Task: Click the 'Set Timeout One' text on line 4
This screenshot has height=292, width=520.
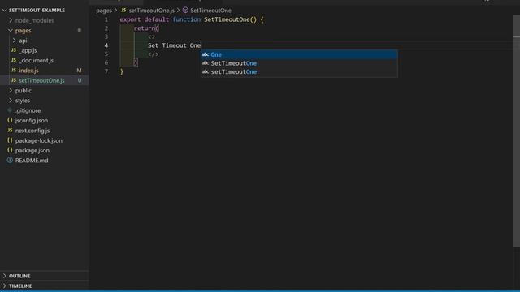Action: click(x=175, y=45)
